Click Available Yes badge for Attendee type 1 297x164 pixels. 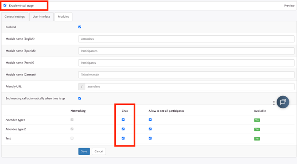pyautogui.click(x=257, y=120)
